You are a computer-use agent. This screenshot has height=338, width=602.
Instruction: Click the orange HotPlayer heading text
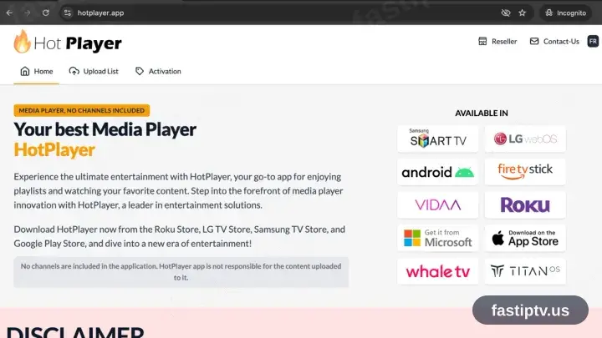coord(54,150)
